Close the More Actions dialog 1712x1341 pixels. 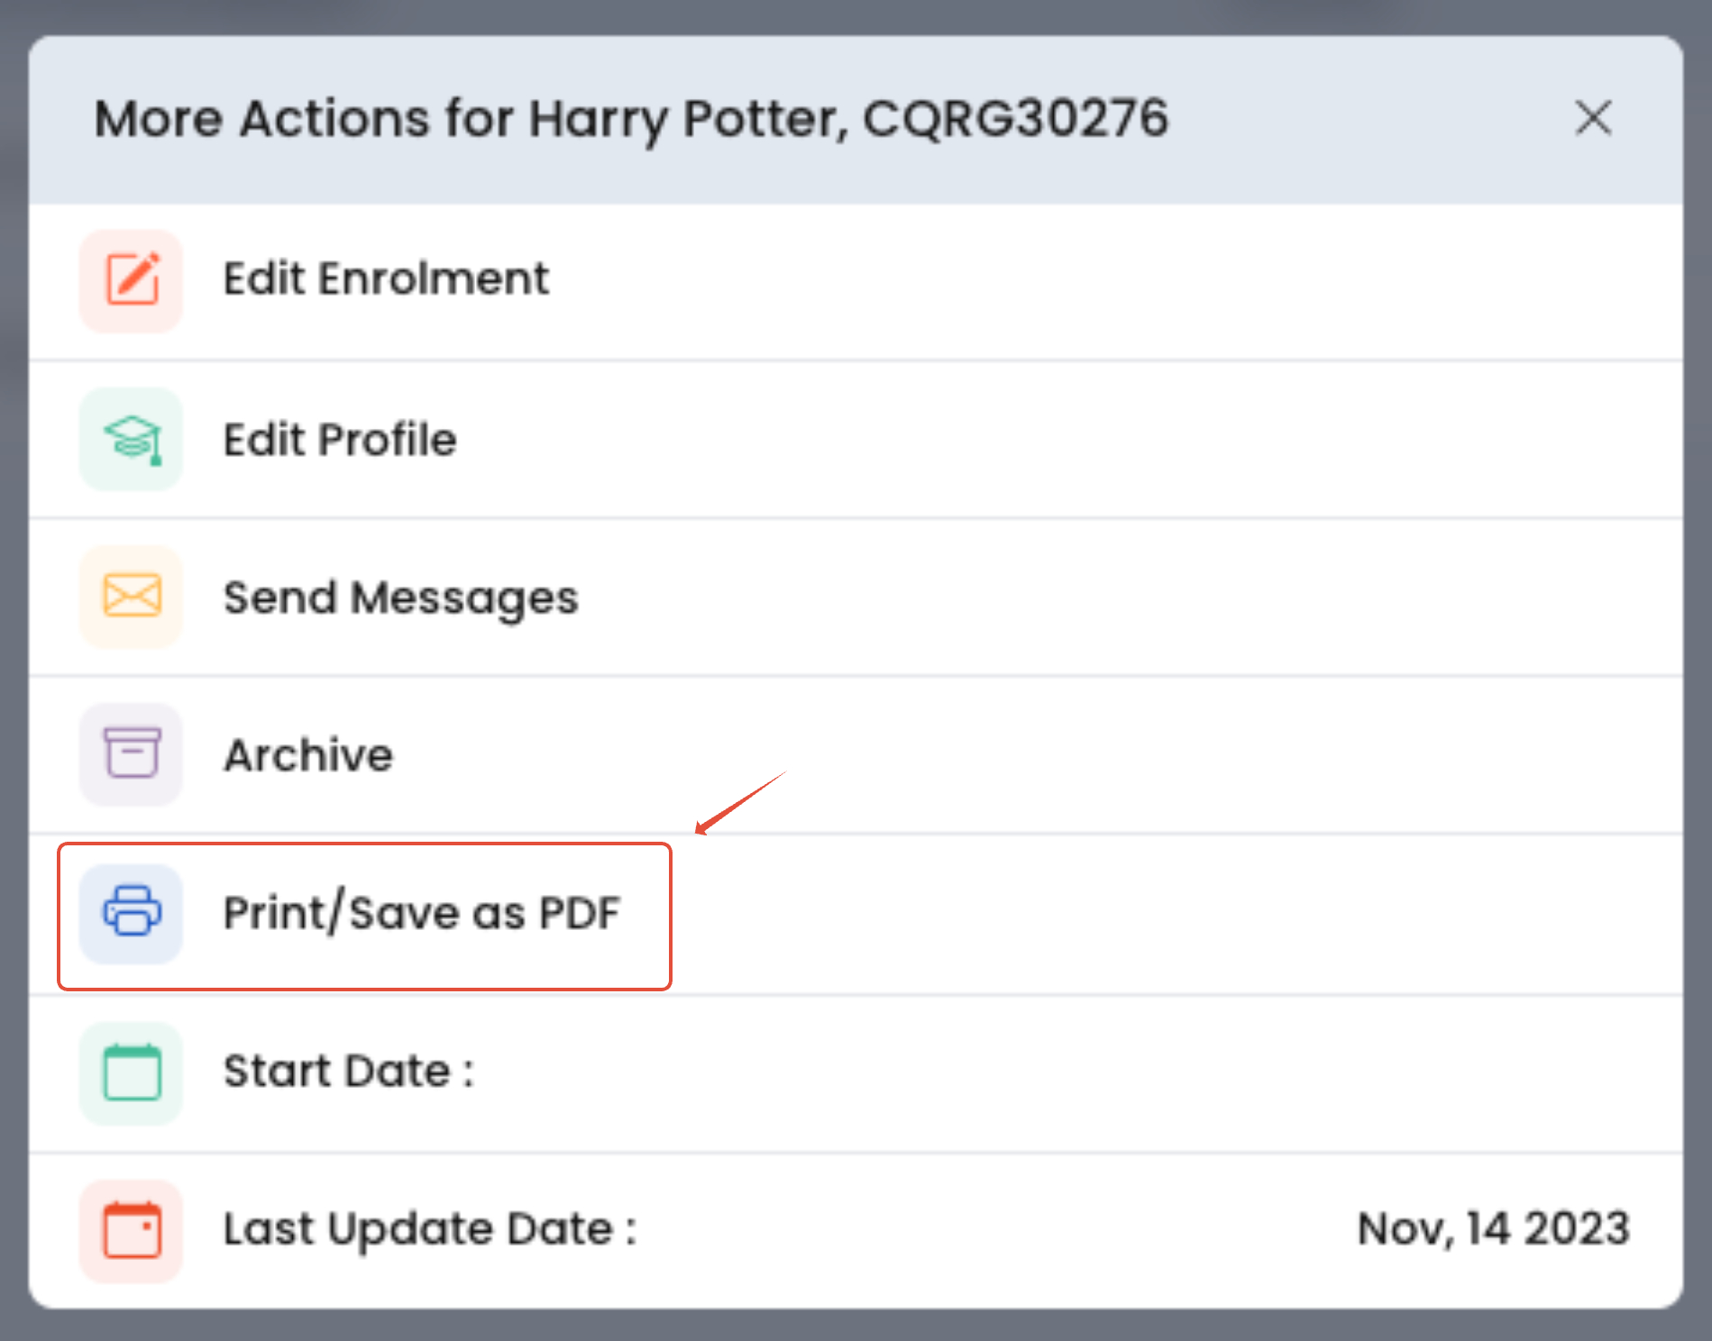[x=1593, y=118]
